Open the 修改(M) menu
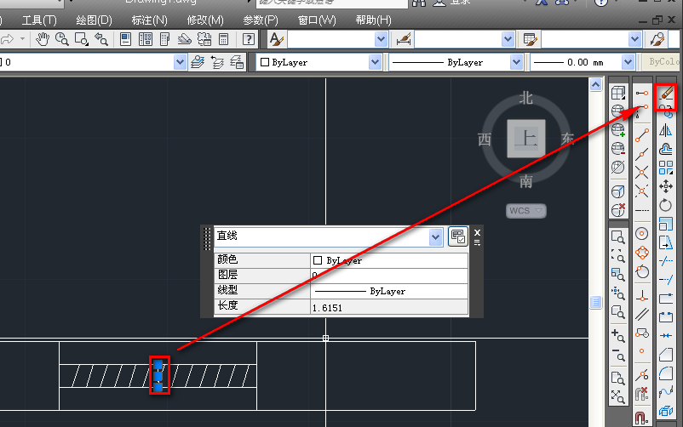This screenshot has width=683, height=427. coord(204,20)
